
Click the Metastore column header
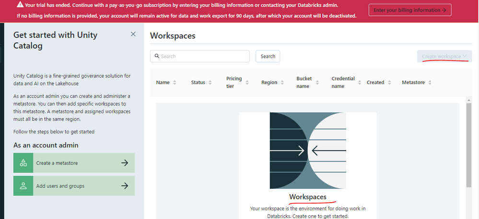coord(413,82)
